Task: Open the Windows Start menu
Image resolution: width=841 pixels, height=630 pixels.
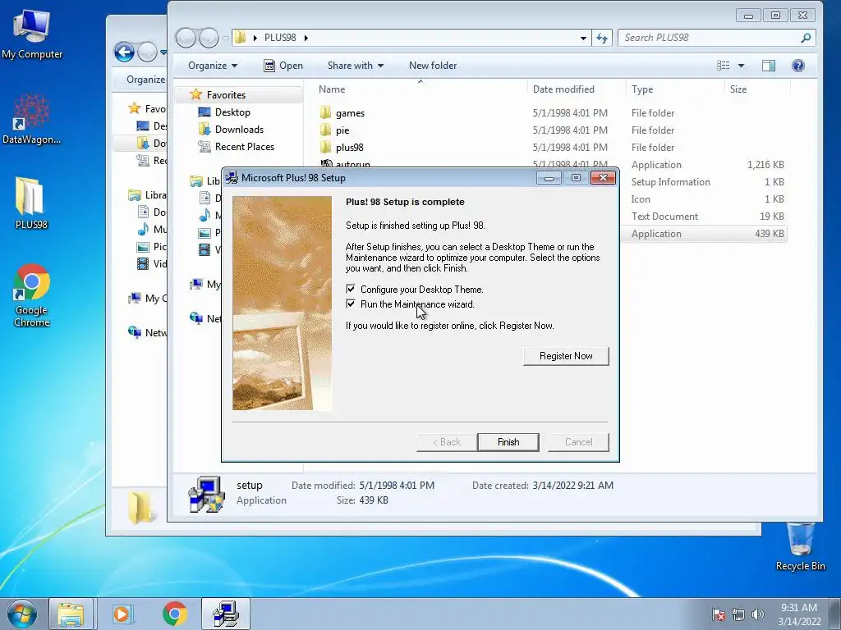Action: coord(21,614)
